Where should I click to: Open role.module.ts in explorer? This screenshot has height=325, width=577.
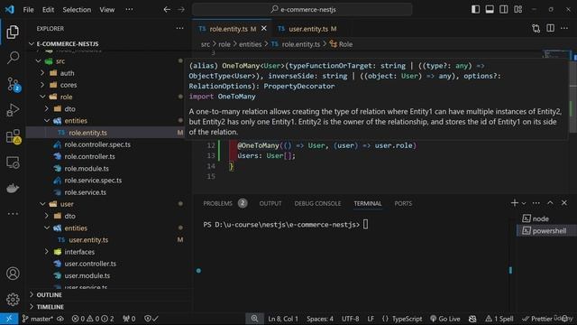(x=87, y=169)
